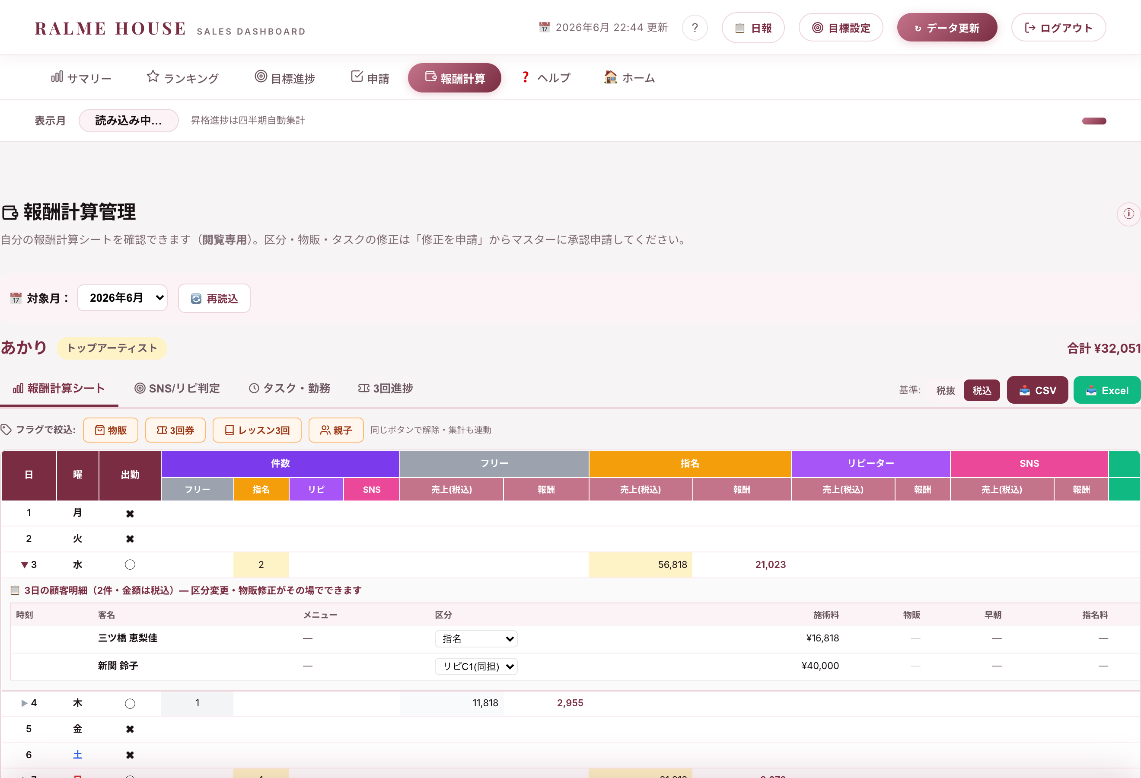
Task: Click the ログアウト logout button
Action: point(1058,28)
